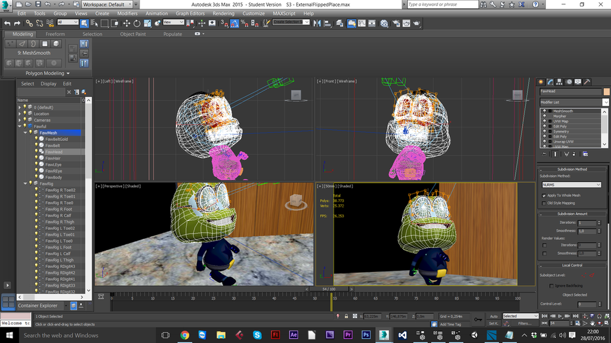The width and height of the screenshot is (611, 343).
Task: Open the Material Editor icon
Action: coord(384,23)
